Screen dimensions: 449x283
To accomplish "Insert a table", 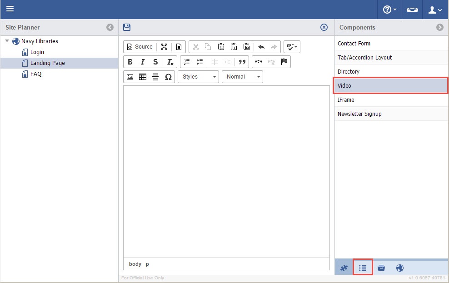I will [143, 77].
